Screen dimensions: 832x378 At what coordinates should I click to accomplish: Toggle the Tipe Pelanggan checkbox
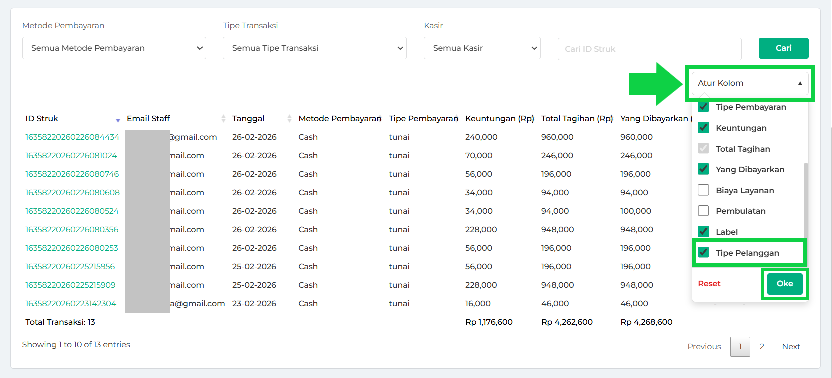(703, 252)
